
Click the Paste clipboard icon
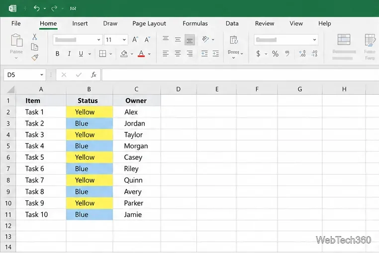tap(16, 40)
